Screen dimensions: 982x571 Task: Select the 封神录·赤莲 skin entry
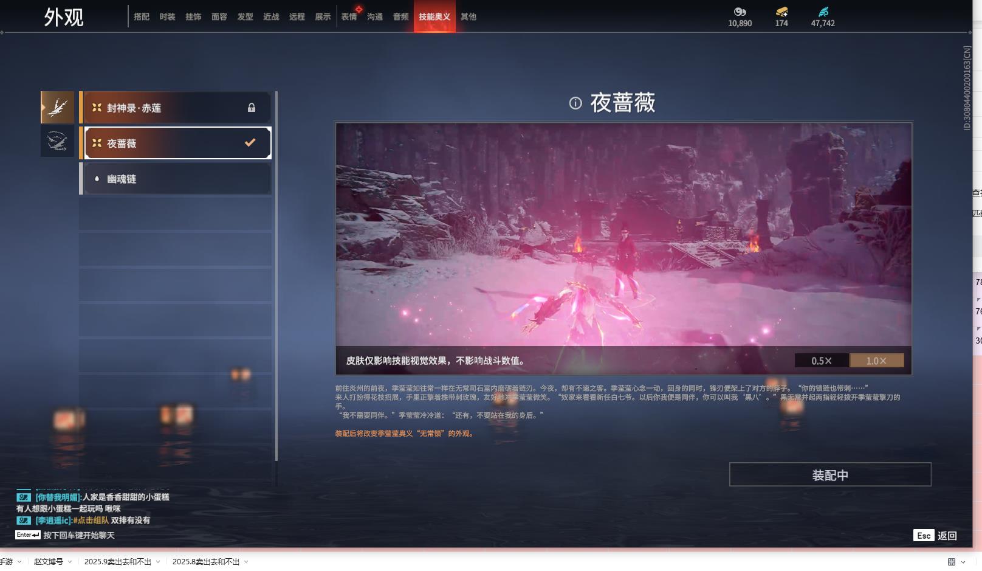176,108
